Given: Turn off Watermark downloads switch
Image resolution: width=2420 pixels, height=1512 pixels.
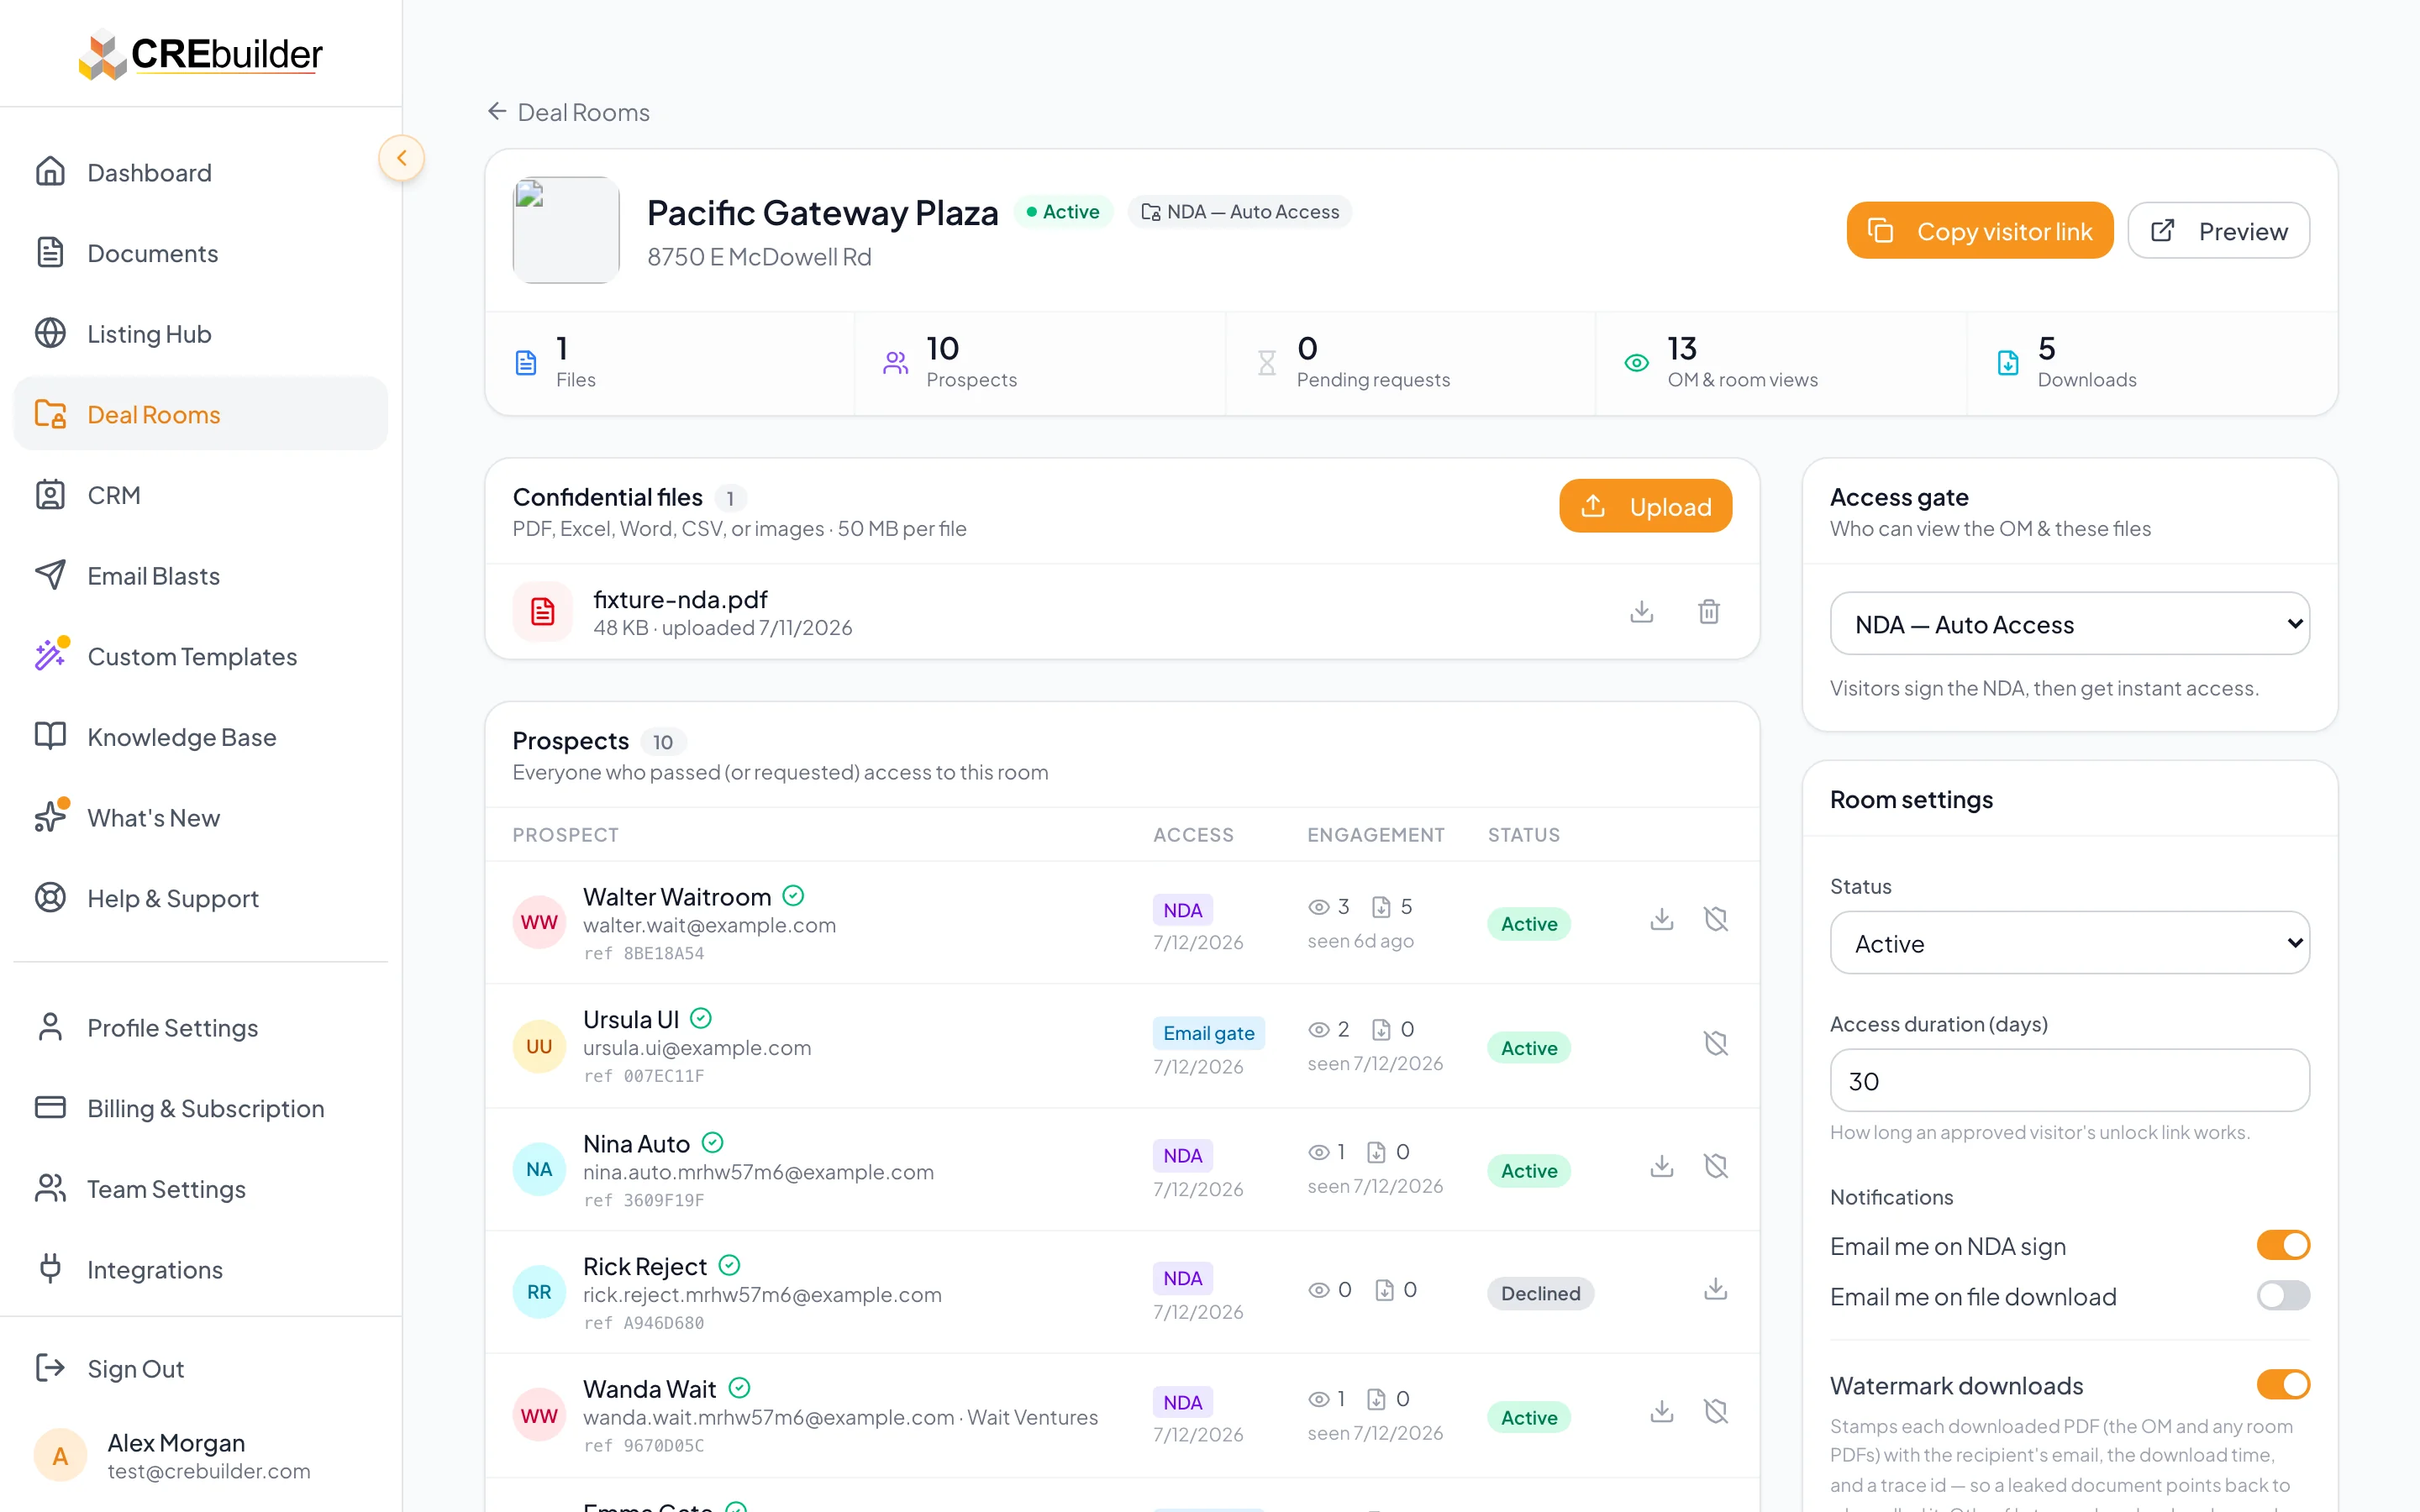Looking at the screenshot, I should (x=2283, y=1385).
